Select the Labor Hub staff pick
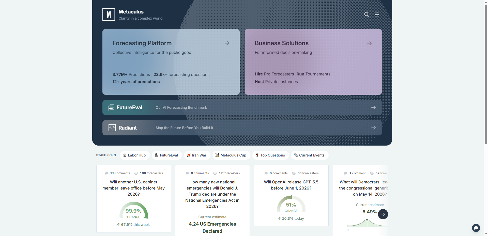The height and width of the screenshot is (236, 488). point(134,155)
